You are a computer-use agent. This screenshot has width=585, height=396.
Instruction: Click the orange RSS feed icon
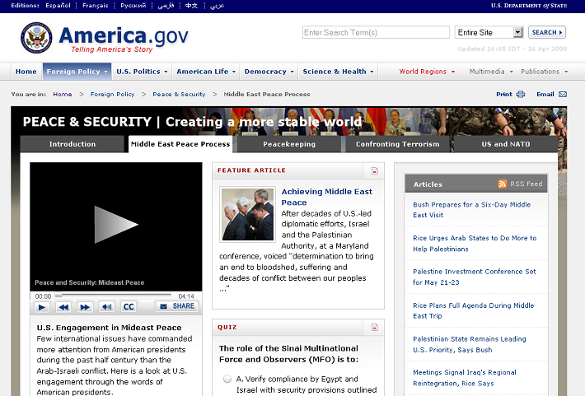click(502, 184)
